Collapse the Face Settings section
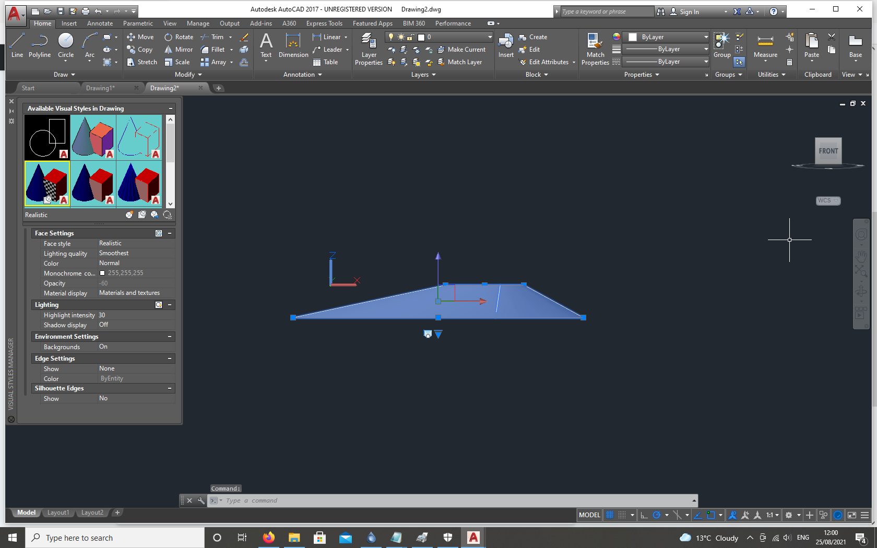 [x=170, y=233]
